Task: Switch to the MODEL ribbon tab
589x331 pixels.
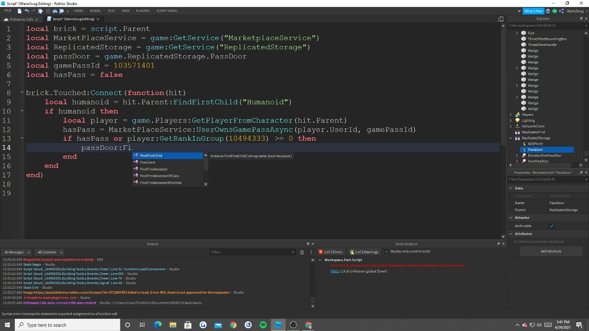Action: coord(95,11)
